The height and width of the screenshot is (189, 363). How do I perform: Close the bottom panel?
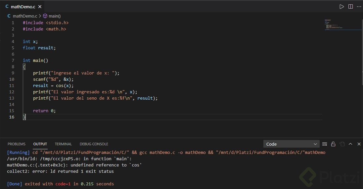(359, 144)
